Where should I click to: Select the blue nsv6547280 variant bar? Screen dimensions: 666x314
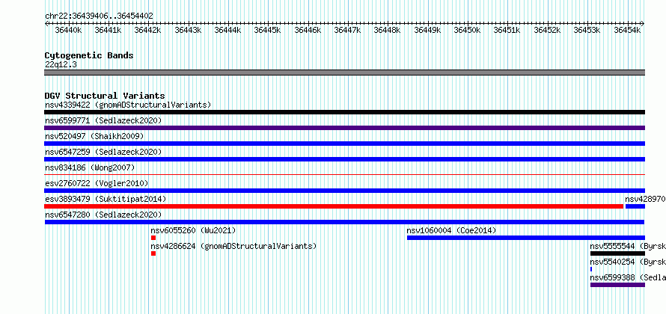click(x=344, y=222)
